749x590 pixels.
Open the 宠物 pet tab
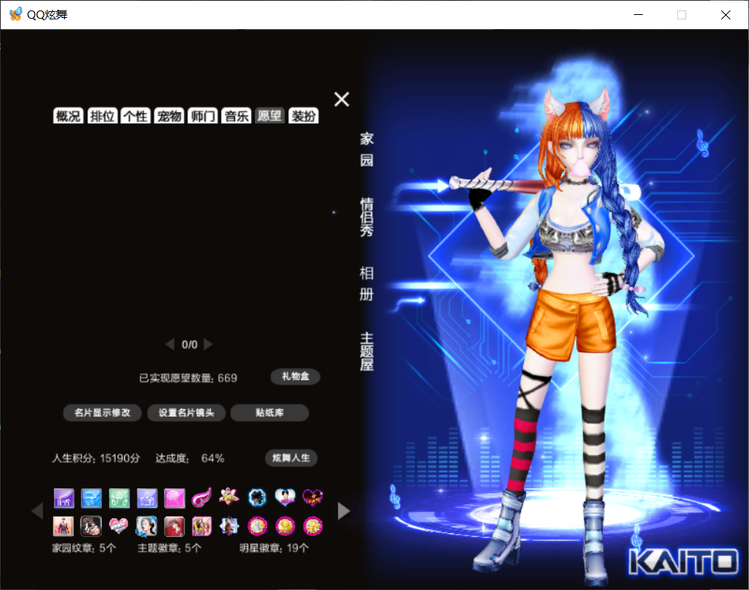pos(169,116)
